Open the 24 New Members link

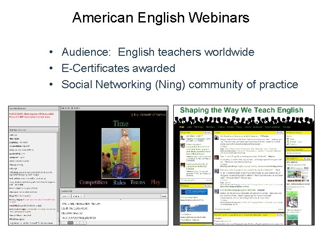pos(293,153)
